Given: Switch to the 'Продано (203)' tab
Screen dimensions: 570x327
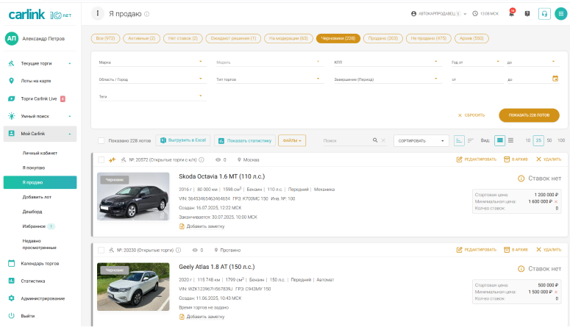Looking at the screenshot, I should [382, 38].
